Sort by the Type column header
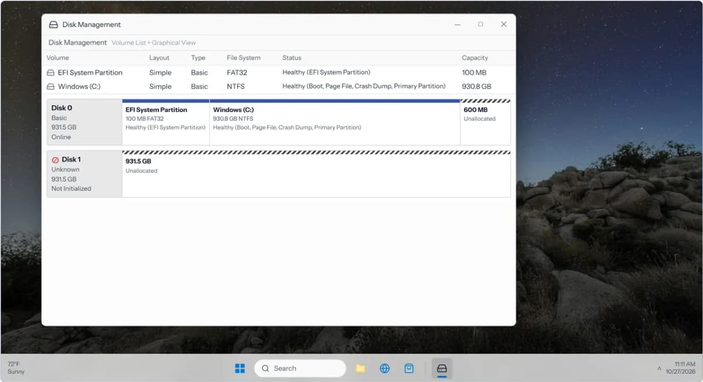This screenshot has width=703, height=382. [x=198, y=58]
